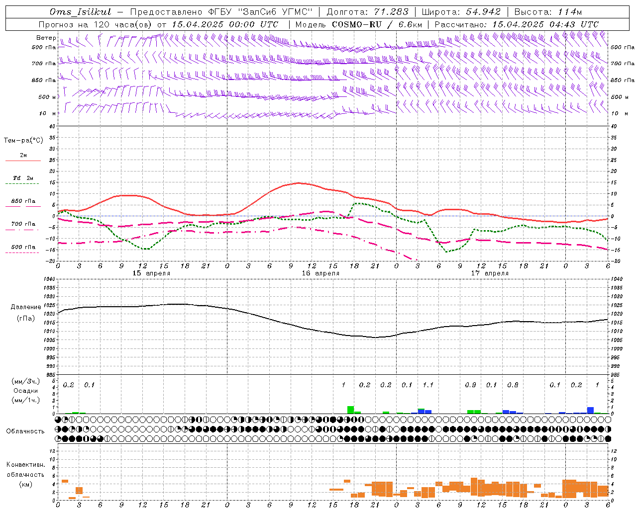Select the 3-hour precipitation total "1.1"
This screenshot has height=509, width=637.
428,385
